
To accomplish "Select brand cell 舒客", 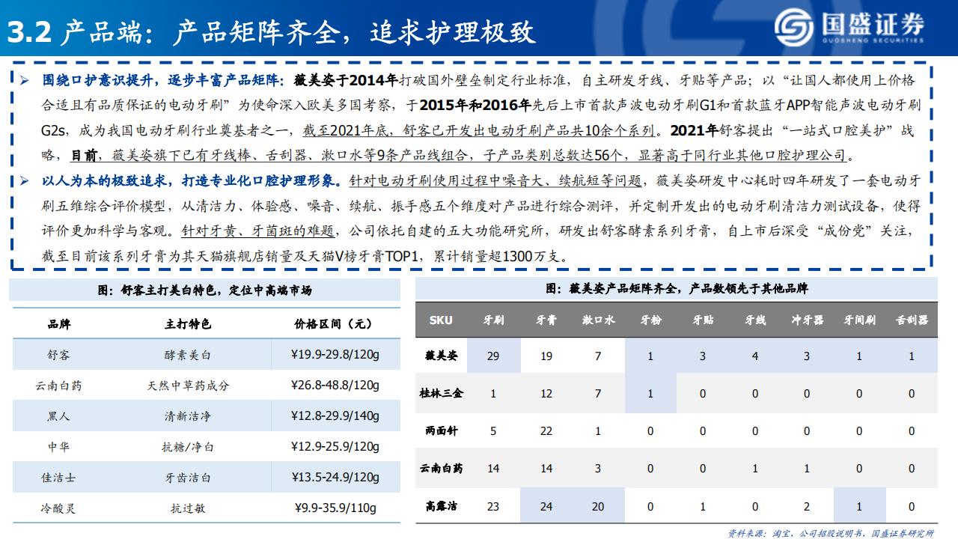I will click(58, 356).
